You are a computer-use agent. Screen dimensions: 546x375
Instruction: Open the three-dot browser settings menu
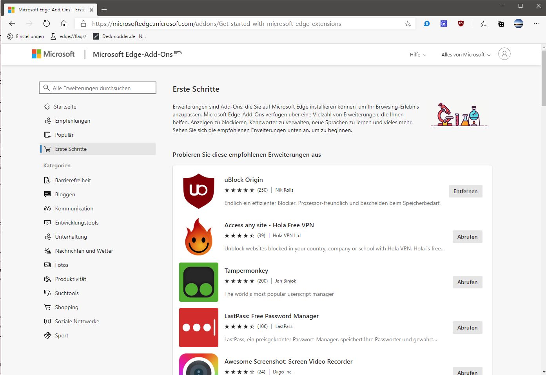pos(537,24)
